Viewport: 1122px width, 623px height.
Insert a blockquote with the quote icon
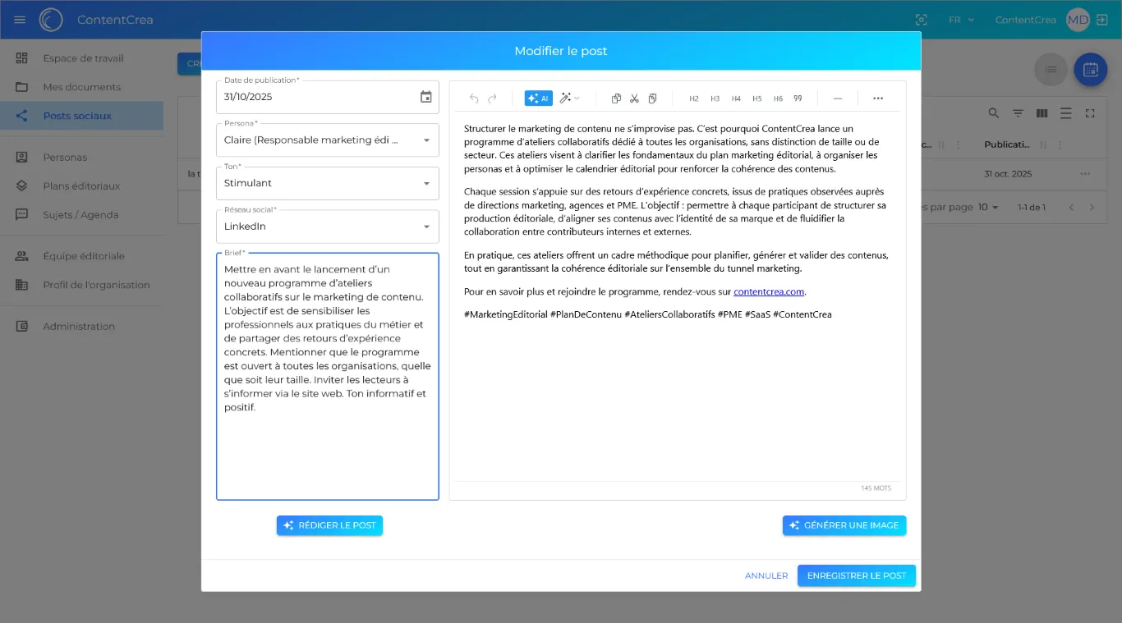[x=798, y=98]
